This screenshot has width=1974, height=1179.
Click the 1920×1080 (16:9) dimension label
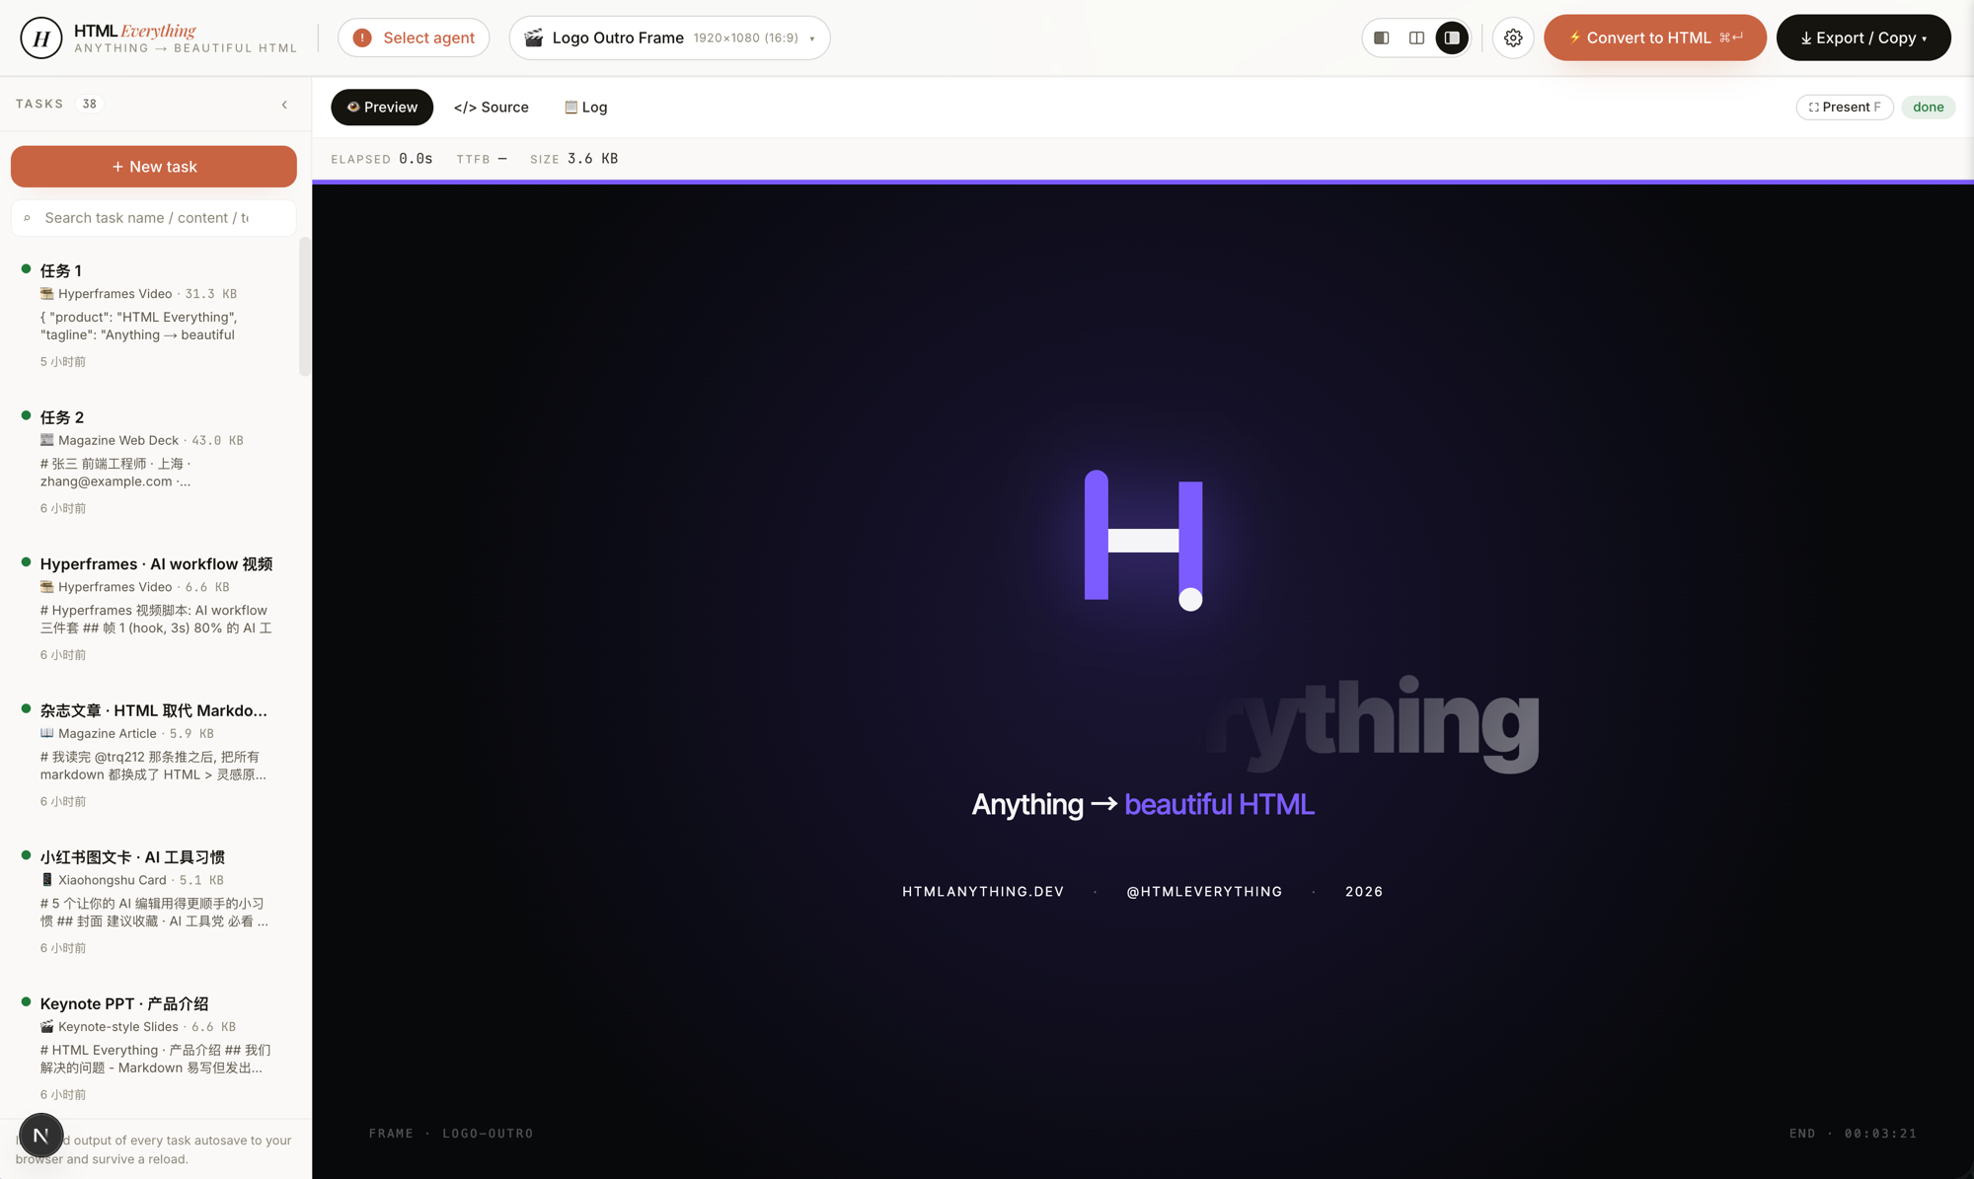(x=745, y=38)
